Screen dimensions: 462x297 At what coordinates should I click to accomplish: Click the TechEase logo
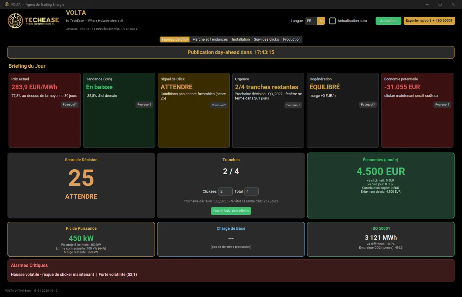tap(33, 21)
